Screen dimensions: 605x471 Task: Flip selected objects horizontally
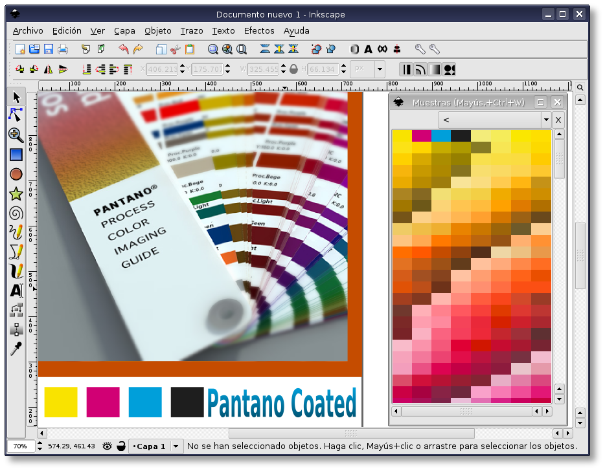48,69
